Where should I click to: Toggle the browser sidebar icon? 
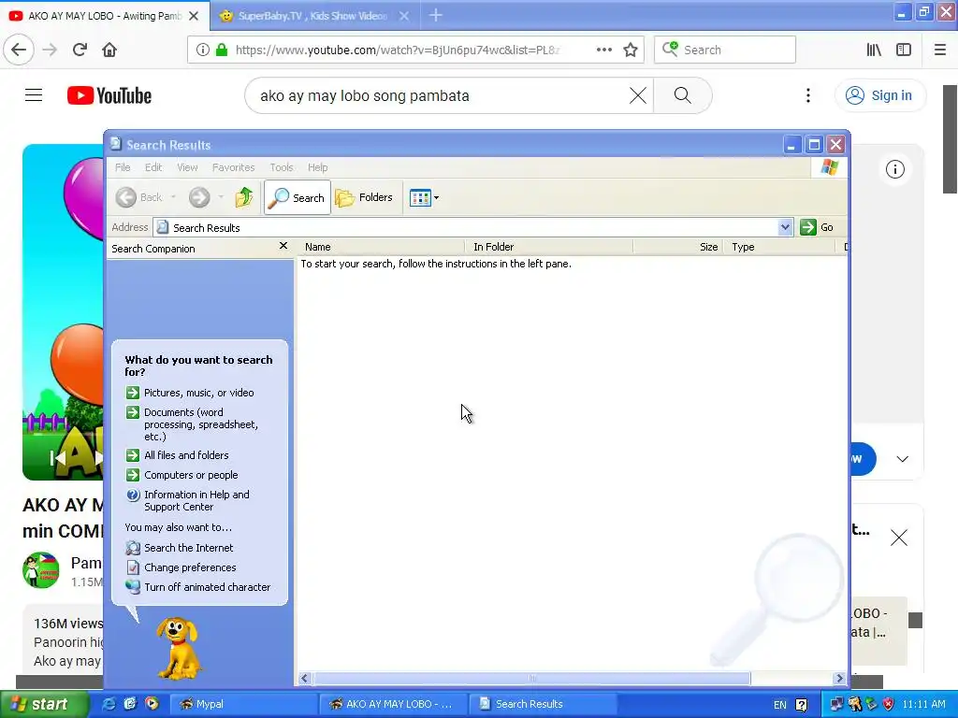coord(904,50)
